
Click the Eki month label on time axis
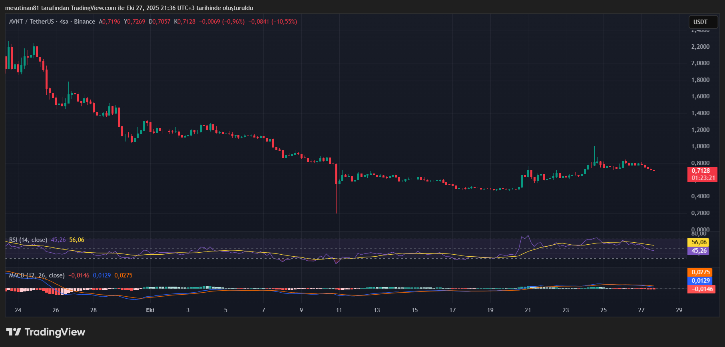[150, 310]
